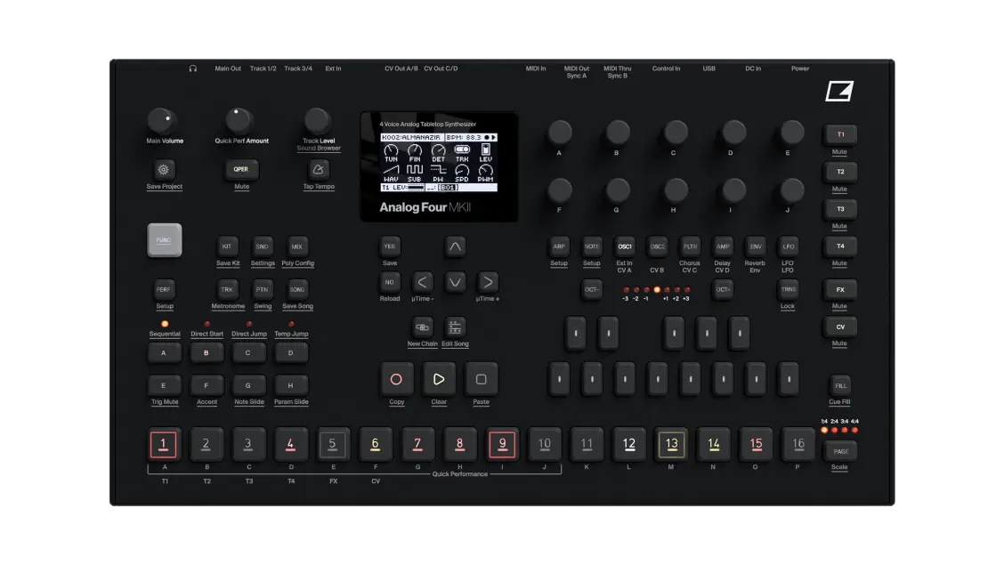This screenshot has height=565, width=1004.
Task: Open the ARP Setup parameter page
Action: point(559,246)
